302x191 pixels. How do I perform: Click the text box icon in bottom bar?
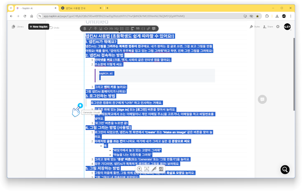pos(147,169)
